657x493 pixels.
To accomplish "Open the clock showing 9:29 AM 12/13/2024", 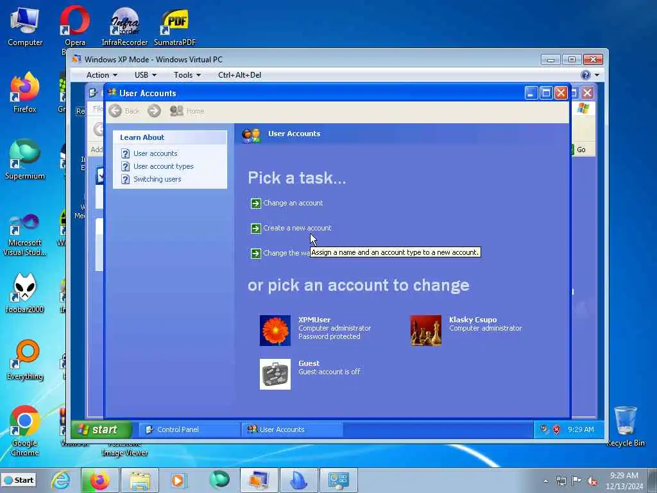I will 624,481.
